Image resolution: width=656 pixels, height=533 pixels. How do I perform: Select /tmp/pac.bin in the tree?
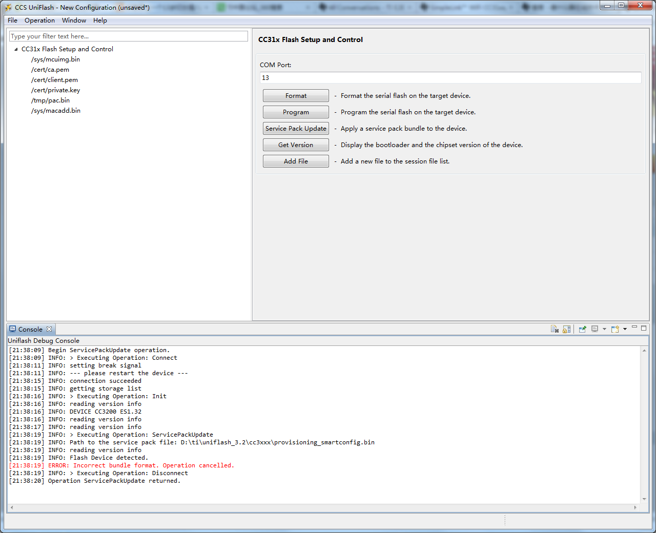click(50, 100)
